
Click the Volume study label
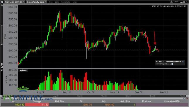click(23, 71)
